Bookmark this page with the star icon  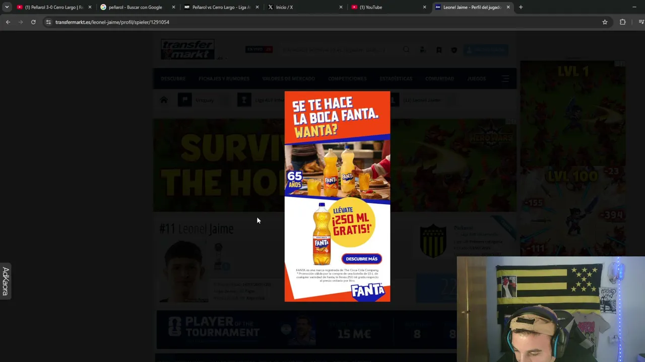605,22
